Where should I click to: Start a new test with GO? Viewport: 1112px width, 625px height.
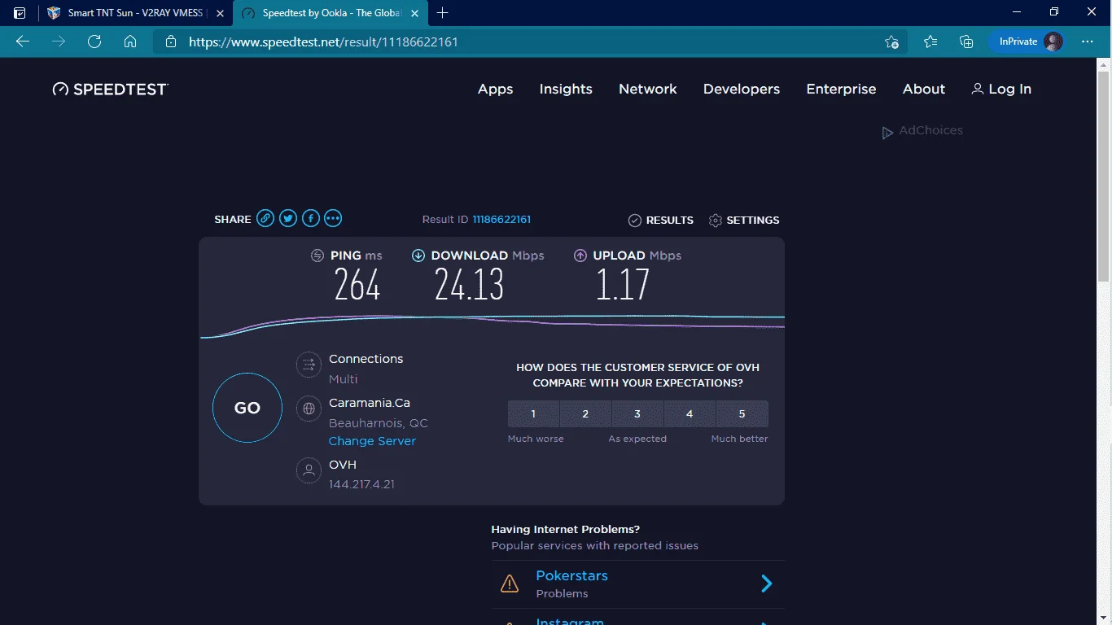(x=247, y=408)
